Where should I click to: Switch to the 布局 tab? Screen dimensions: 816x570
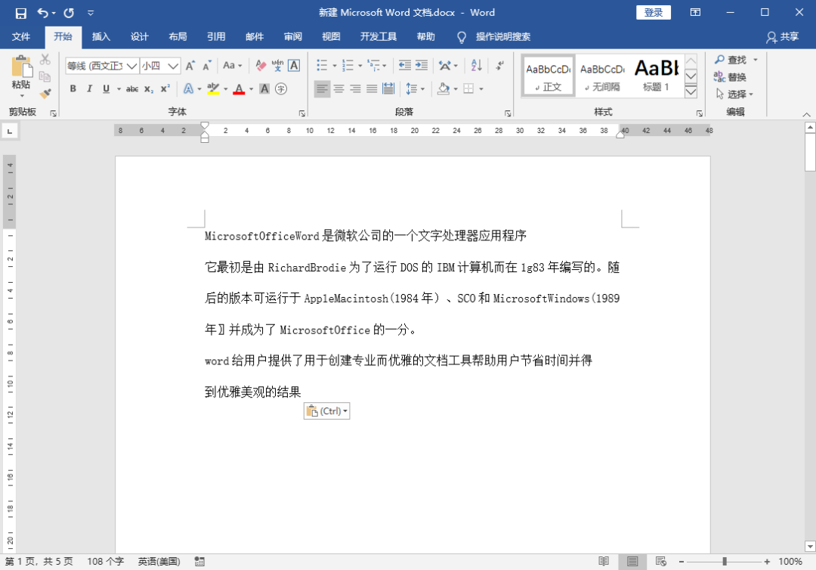[x=178, y=36]
